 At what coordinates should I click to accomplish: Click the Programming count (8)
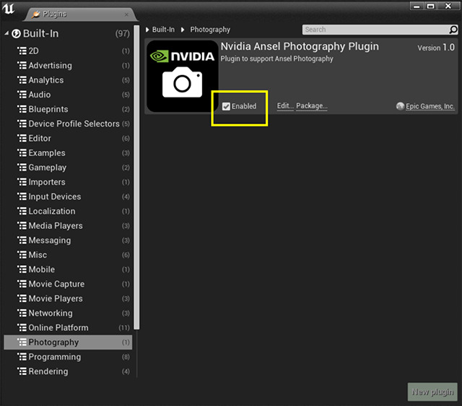pyautogui.click(x=126, y=357)
